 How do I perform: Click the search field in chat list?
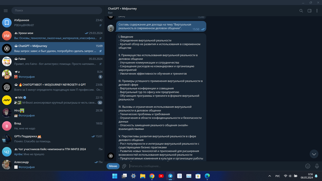57,10
